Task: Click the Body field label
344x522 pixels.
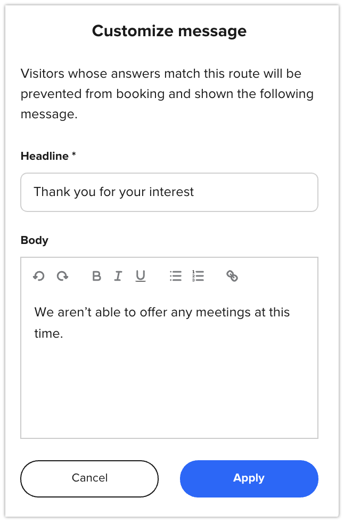Action: 35,240
